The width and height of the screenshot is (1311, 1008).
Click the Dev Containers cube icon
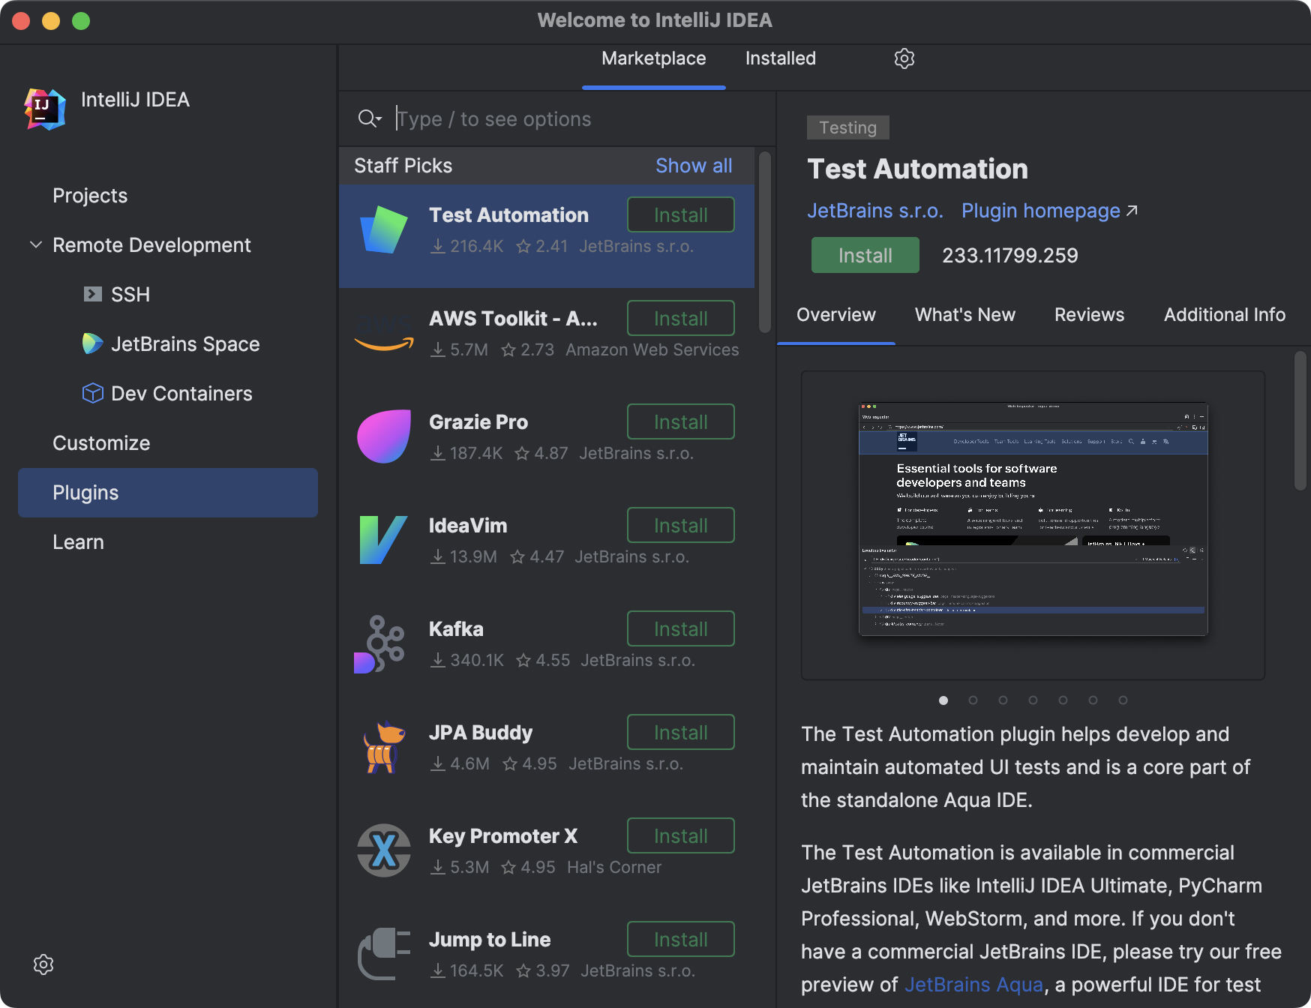pyautogui.click(x=93, y=393)
